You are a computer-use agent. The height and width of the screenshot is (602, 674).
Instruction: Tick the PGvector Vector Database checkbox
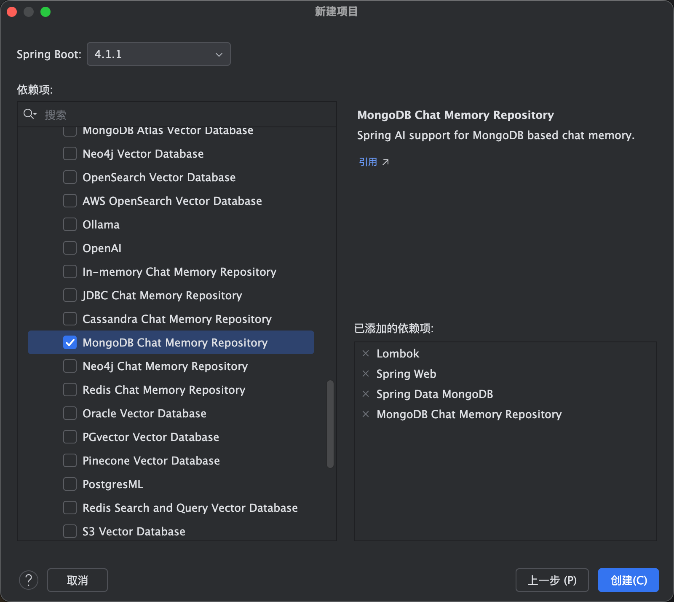click(70, 437)
